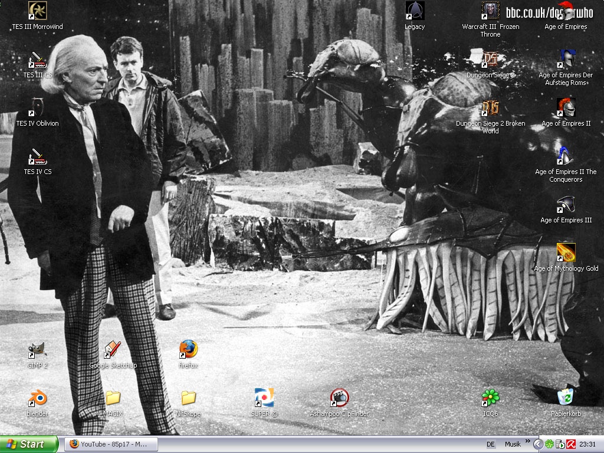Expand hidden system tray icons arrow
This screenshot has width=604, height=453.
click(538, 444)
